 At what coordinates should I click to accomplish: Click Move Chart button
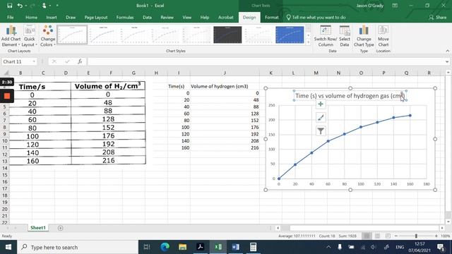pos(383,36)
